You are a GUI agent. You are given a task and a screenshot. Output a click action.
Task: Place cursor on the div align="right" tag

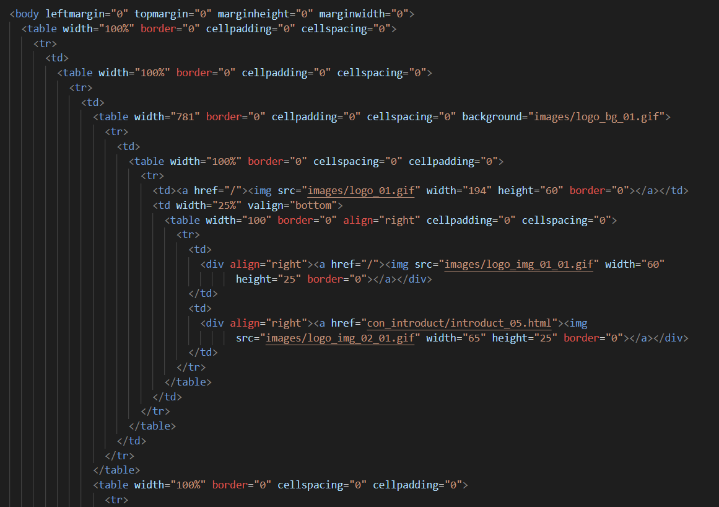(214, 264)
